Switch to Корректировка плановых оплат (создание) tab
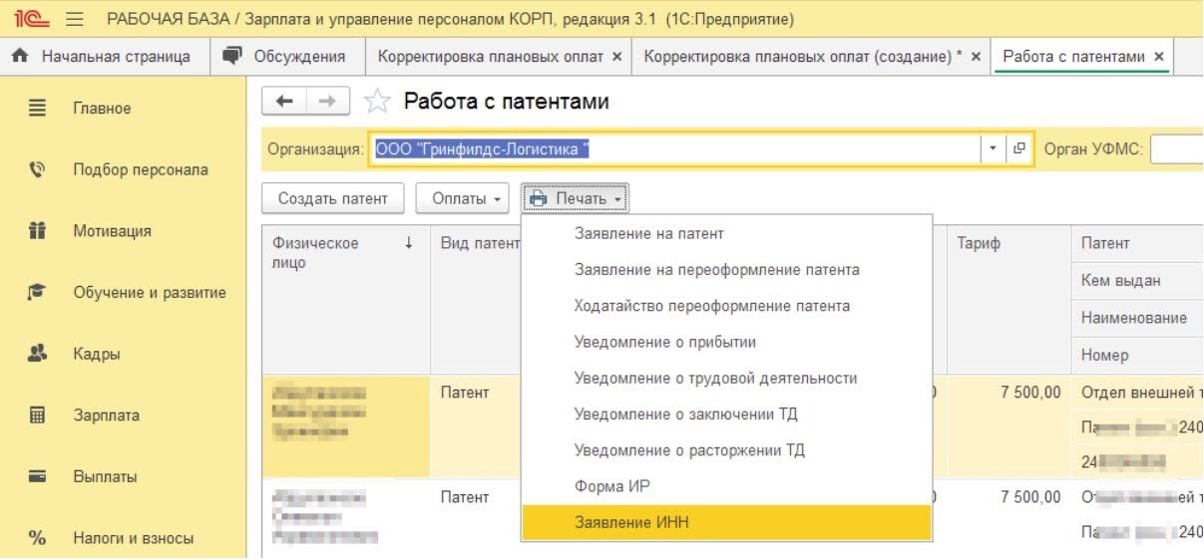 (x=802, y=57)
